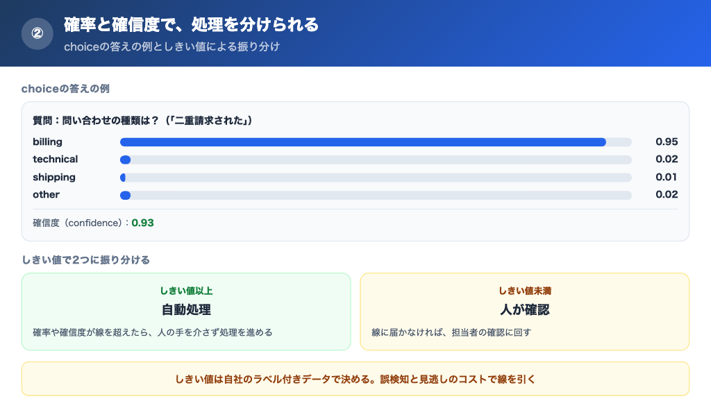Click the other label
Image resolution: width=711 pixels, height=410 pixels.
[x=46, y=195]
